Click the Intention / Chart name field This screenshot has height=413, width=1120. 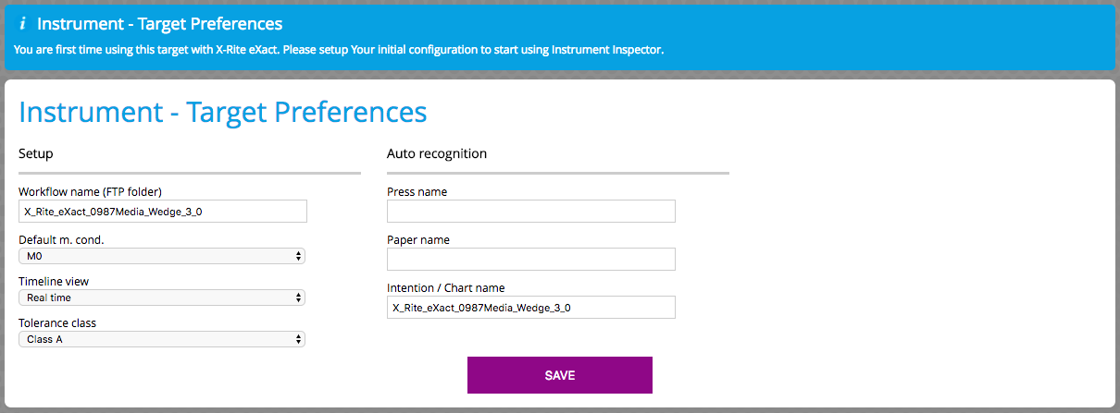tap(531, 308)
